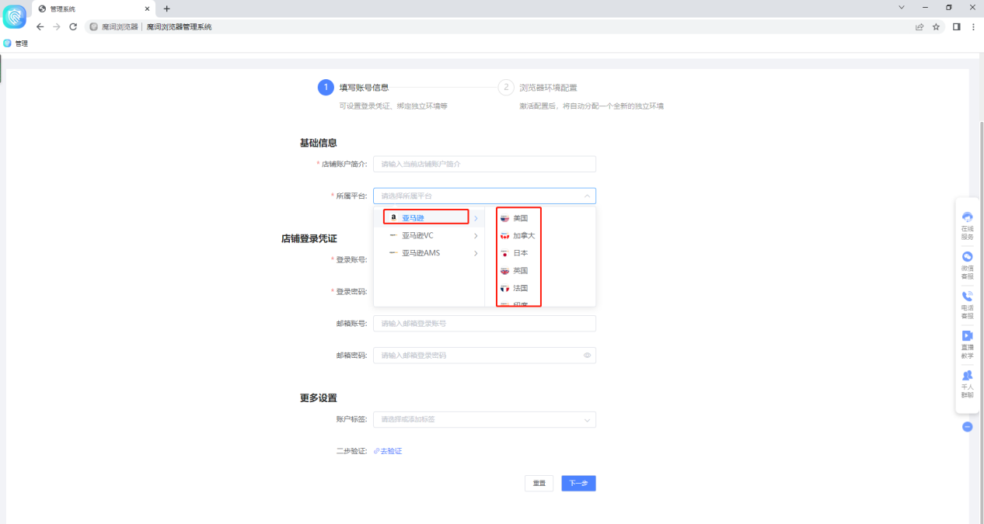Bookmark the page with star icon
The height and width of the screenshot is (524, 984).
click(936, 26)
